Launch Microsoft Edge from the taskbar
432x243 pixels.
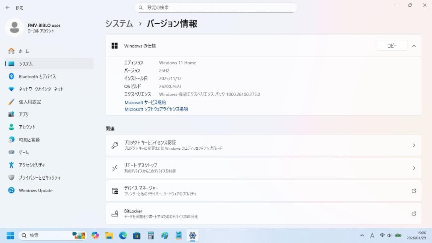124,235
